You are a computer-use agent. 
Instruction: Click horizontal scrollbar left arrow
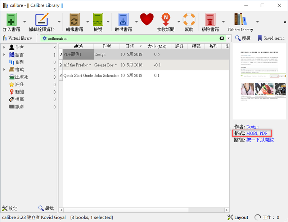61,210
